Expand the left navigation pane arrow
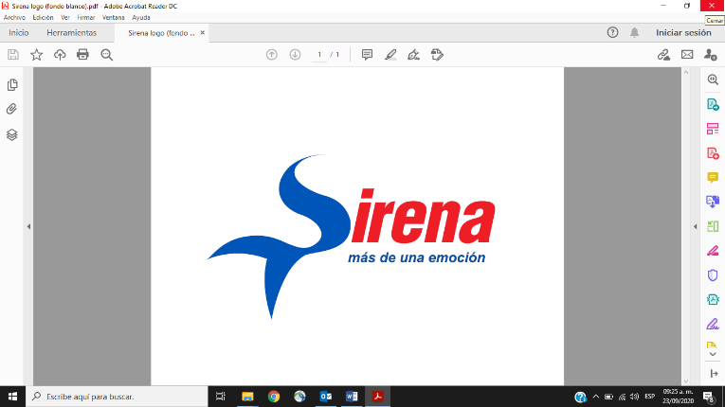 click(x=28, y=226)
